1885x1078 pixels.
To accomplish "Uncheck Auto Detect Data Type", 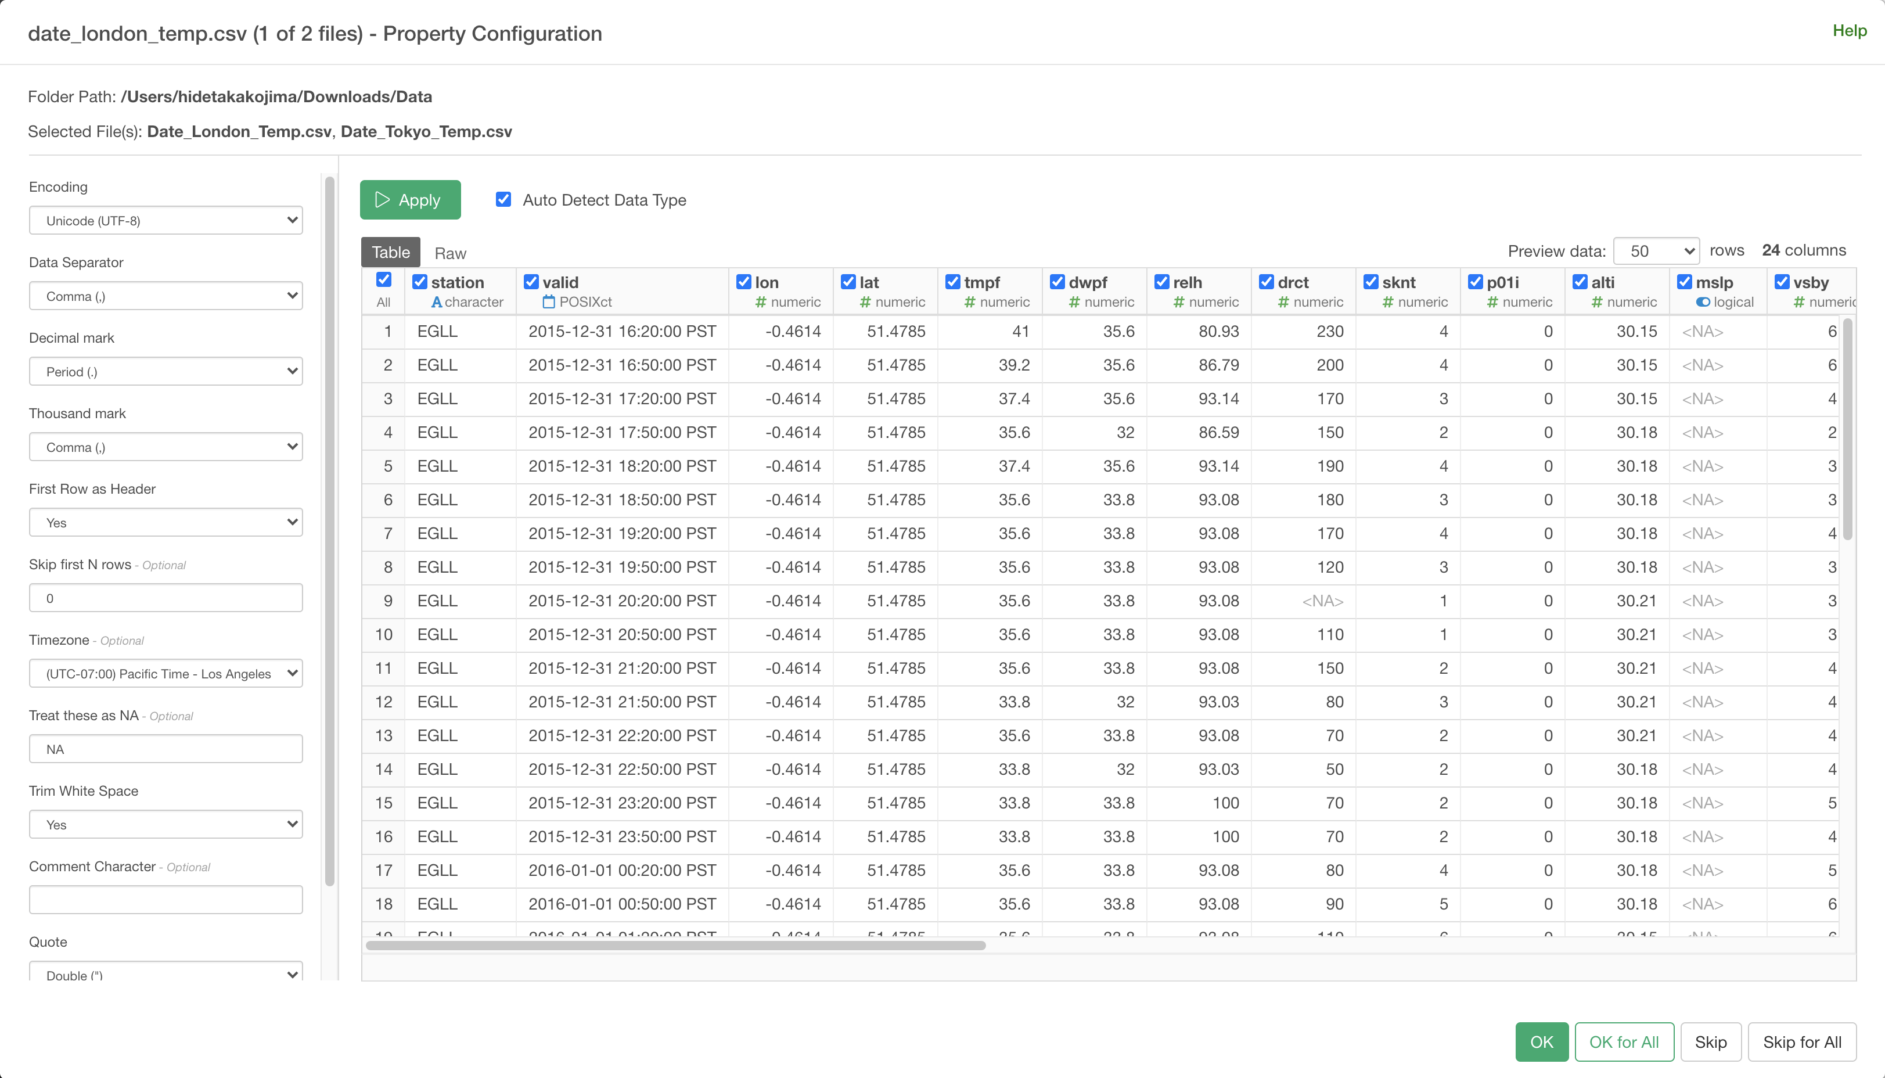I will tap(503, 199).
